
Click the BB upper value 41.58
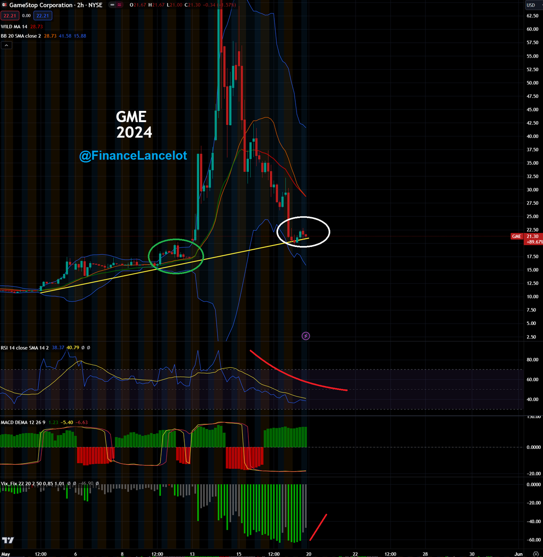click(x=65, y=36)
